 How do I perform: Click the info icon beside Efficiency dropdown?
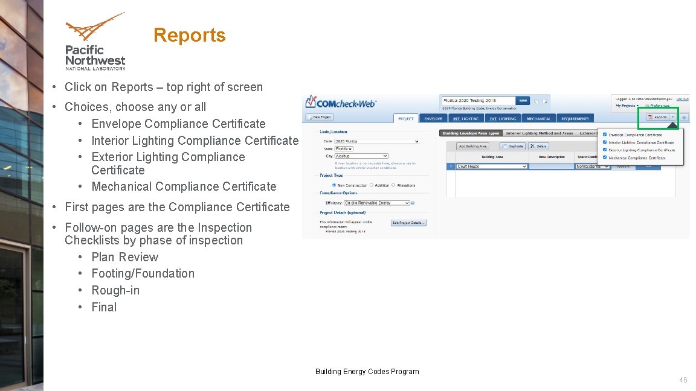coord(413,202)
